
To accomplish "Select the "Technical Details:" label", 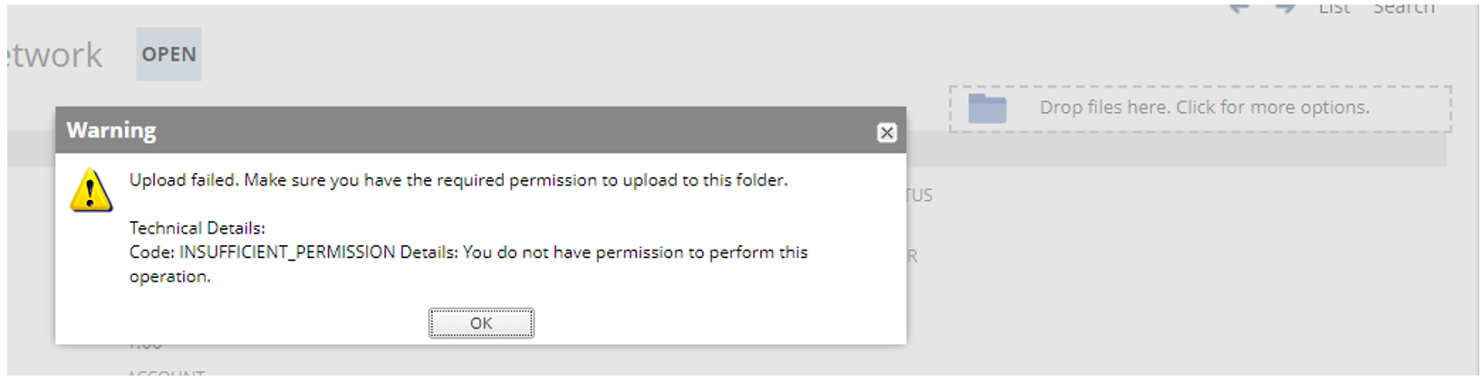I will pos(197,228).
